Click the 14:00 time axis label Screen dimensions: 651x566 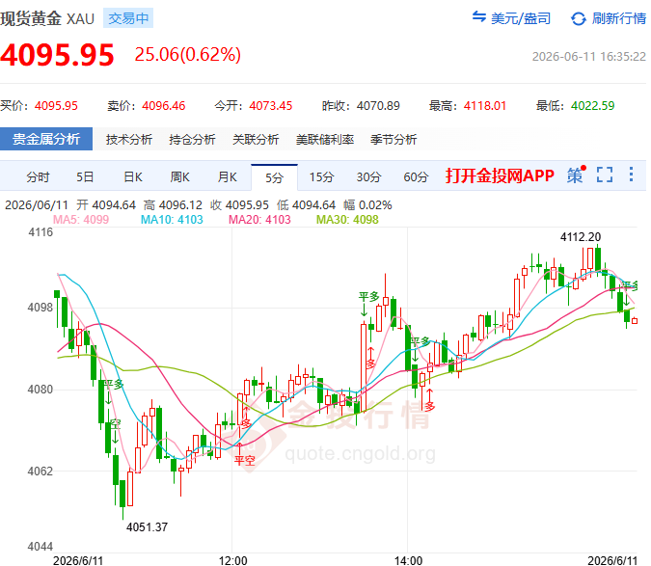(x=409, y=560)
